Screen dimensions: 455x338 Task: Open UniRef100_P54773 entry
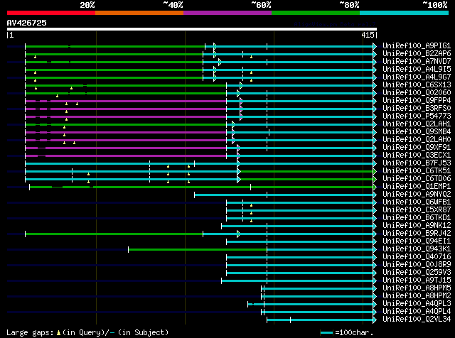coord(417,116)
